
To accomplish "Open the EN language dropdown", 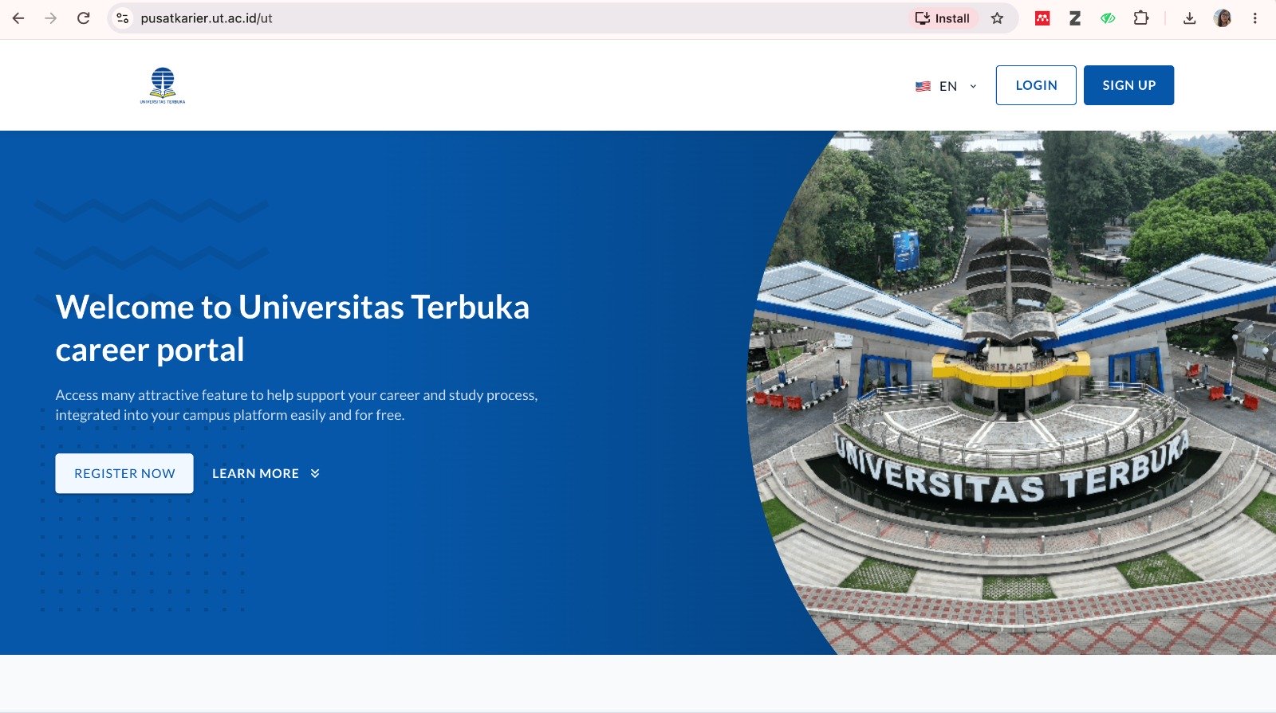I will tap(947, 86).
